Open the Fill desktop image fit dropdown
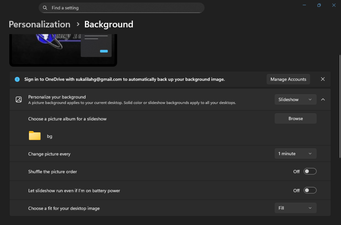The width and height of the screenshot is (341, 225). tap(295, 208)
